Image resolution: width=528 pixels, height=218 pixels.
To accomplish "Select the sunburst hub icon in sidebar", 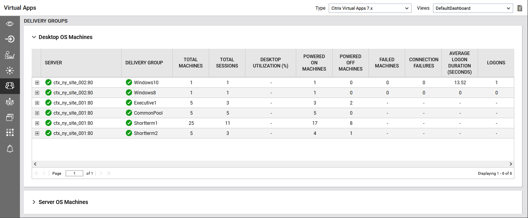I will (10, 71).
